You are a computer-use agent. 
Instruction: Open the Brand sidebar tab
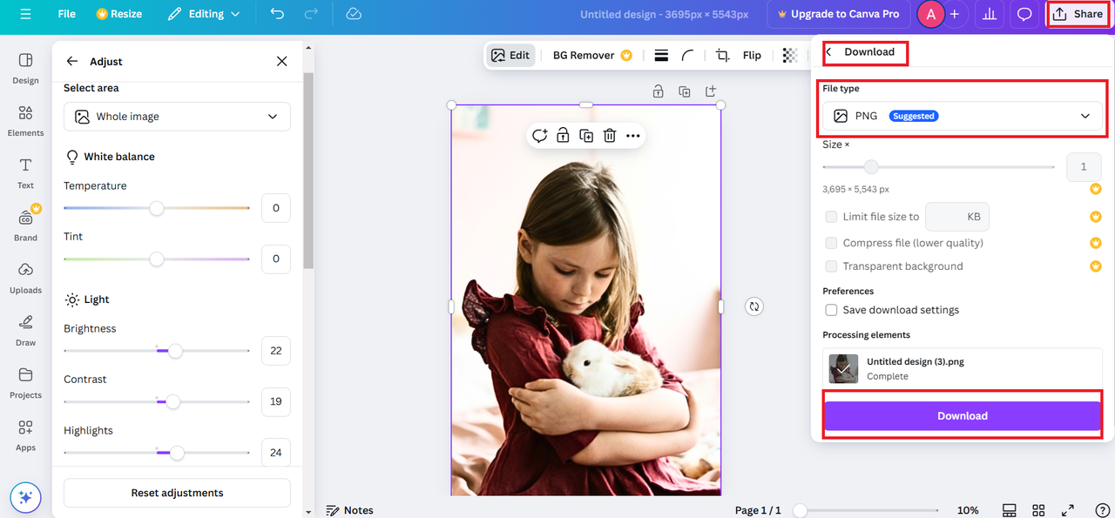[25, 225]
